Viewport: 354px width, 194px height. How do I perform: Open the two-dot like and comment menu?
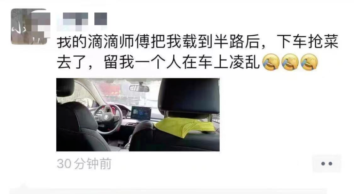(327, 164)
